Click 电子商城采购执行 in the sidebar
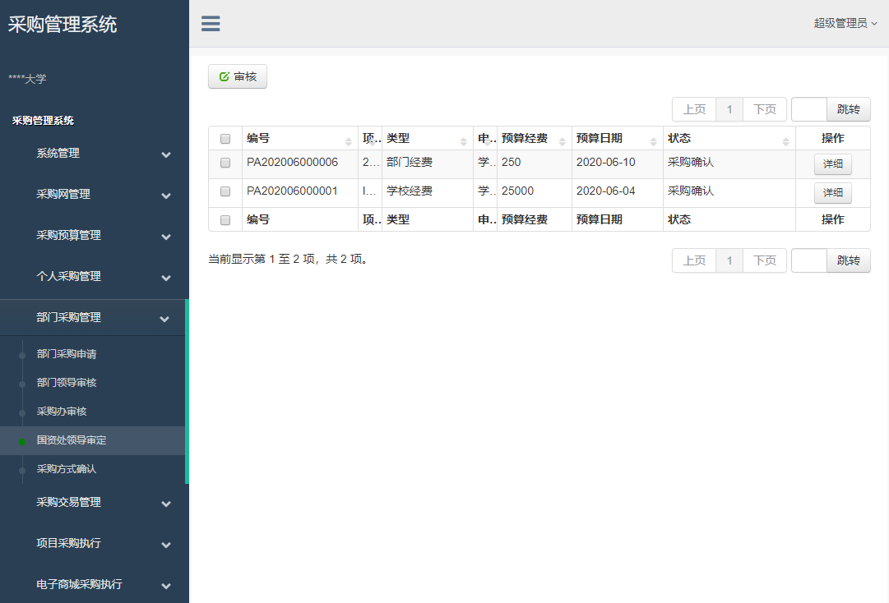Image resolution: width=889 pixels, height=603 pixels. 80,584
